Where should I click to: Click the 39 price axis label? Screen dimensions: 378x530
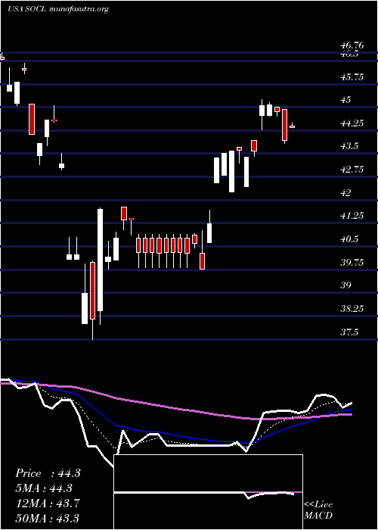click(x=346, y=285)
